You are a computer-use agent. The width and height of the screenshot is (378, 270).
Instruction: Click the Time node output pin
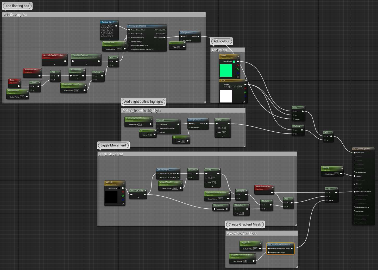click(x=19, y=86)
